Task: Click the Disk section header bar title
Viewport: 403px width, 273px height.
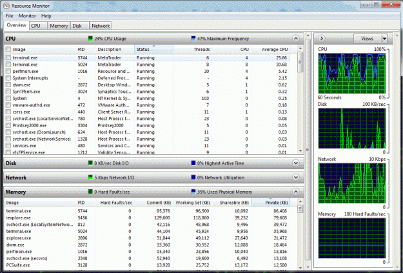Action: point(11,163)
